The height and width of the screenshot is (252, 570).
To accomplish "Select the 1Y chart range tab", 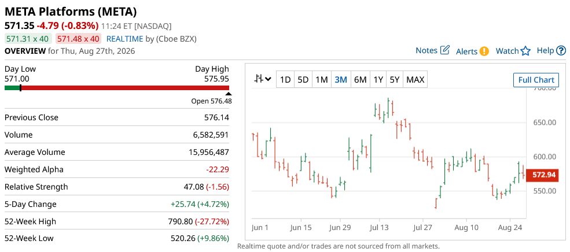I will pos(378,80).
